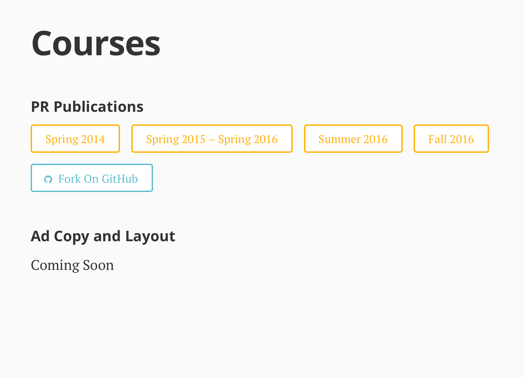Click the Ad Copy and Layout heading
The image size is (524, 378).
[x=103, y=236]
